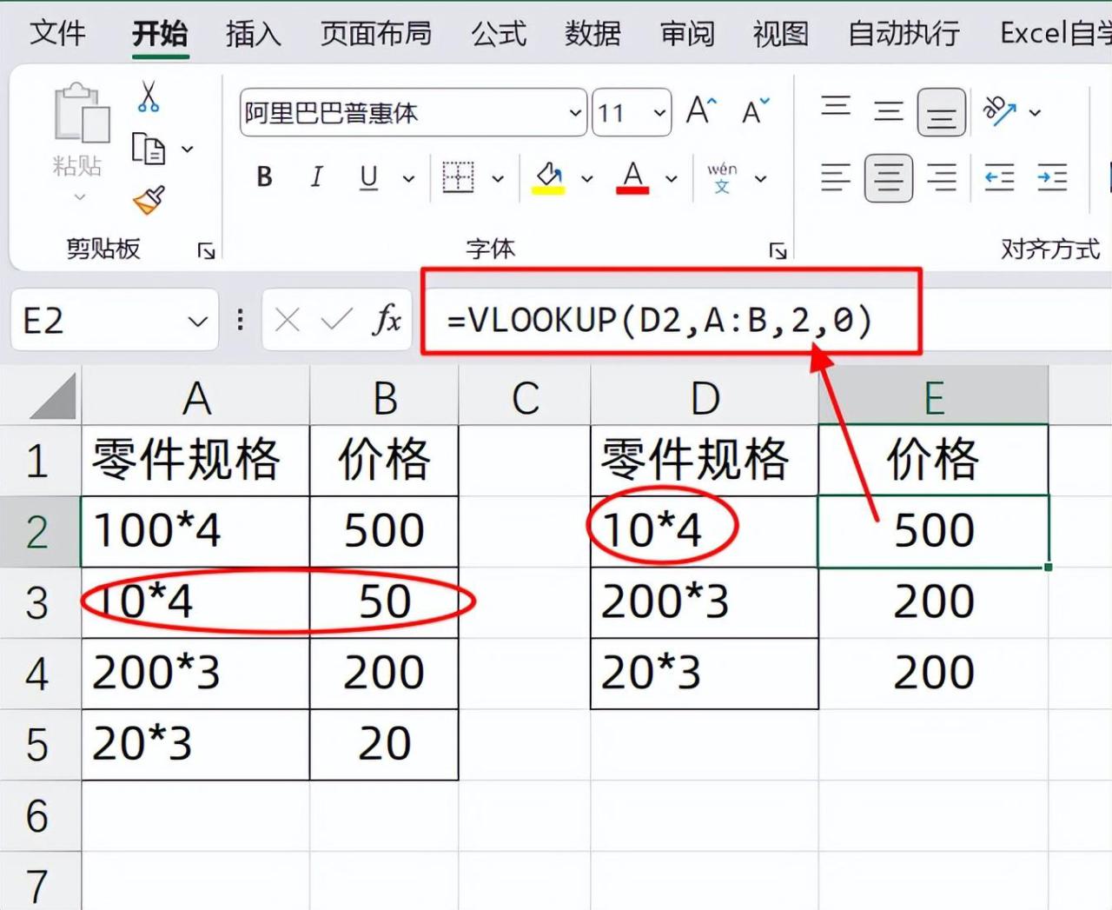
Task: Switch to the 数据 tab
Action: pyautogui.click(x=592, y=33)
